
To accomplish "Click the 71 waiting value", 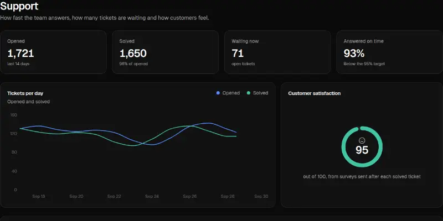I will point(238,53).
